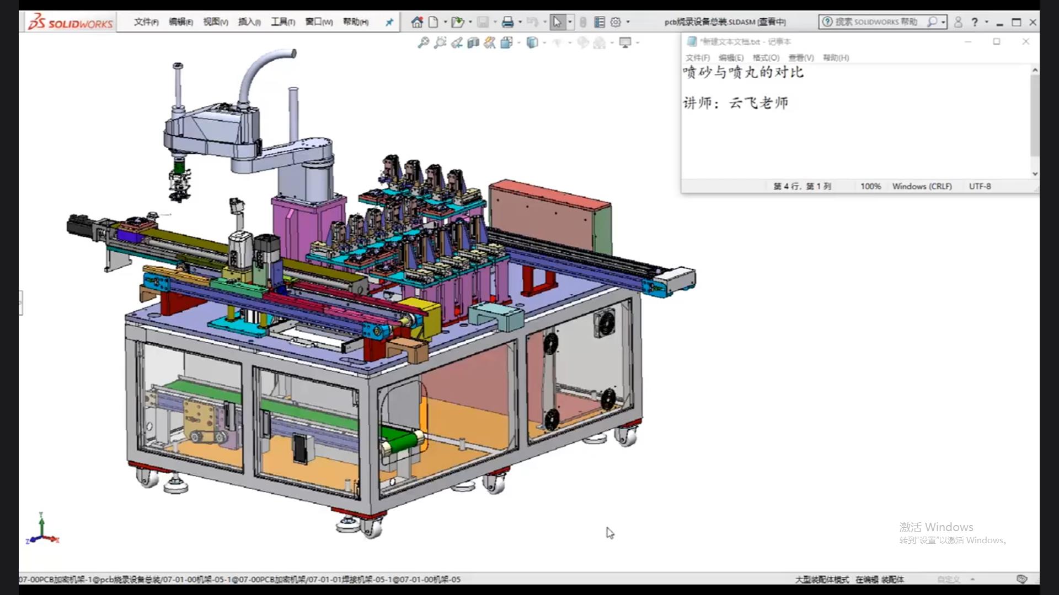
Task: Expand the Display Style dropdown arrow
Action: click(x=544, y=42)
